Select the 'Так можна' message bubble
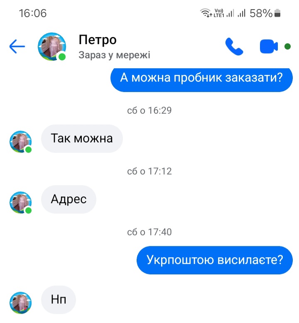 (82, 139)
